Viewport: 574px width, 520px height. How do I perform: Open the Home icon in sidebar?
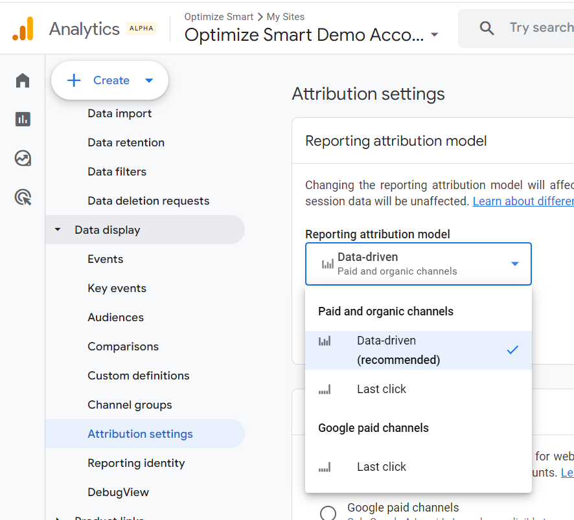(x=23, y=80)
